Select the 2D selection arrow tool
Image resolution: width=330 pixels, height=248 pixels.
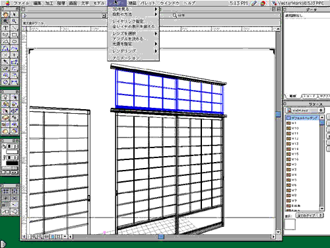point(14,15)
